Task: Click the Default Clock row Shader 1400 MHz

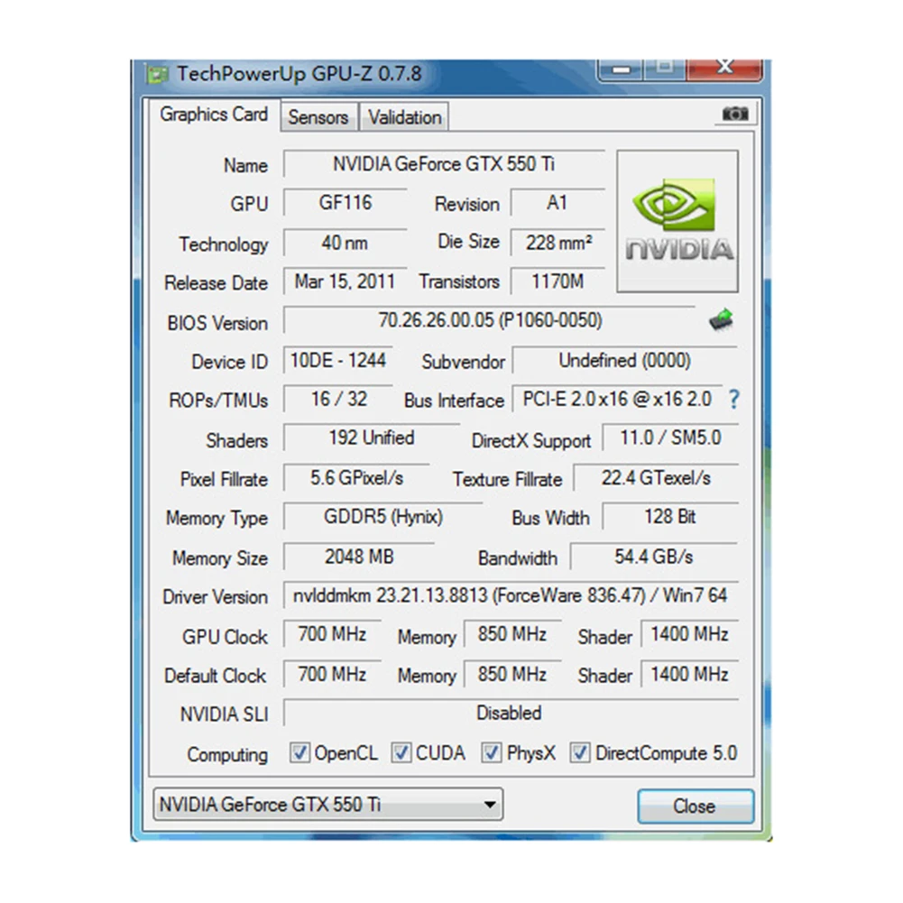Action: pos(689,675)
